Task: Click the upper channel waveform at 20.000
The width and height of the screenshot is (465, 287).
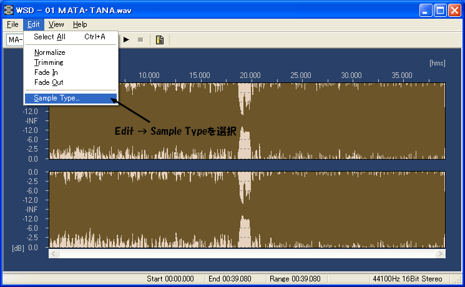Action: pyautogui.click(x=250, y=121)
